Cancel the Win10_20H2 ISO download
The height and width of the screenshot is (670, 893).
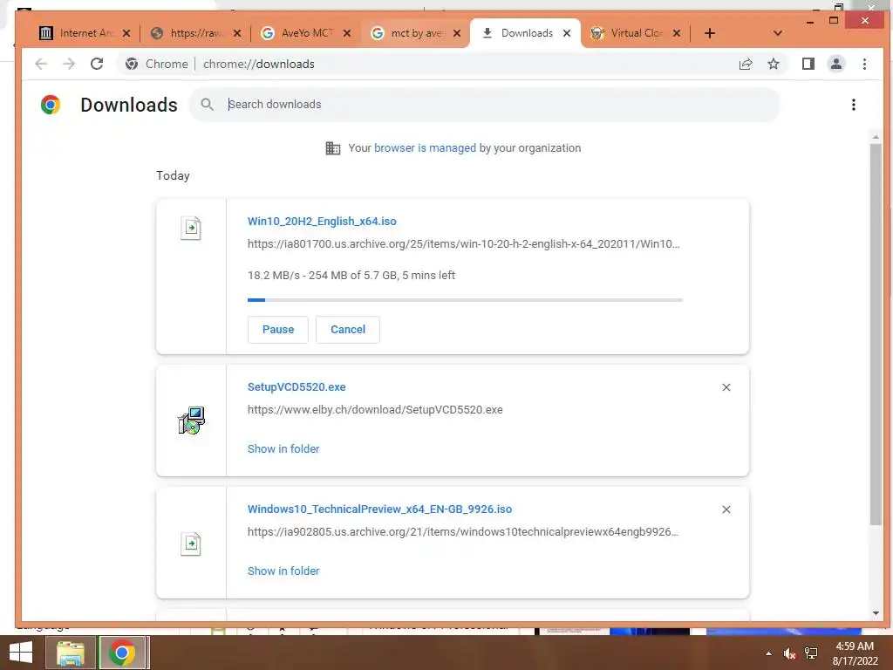[x=348, y=329]
